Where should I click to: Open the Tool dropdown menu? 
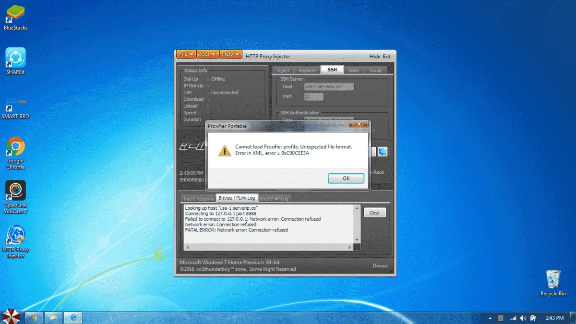pyautogui.click(x=208, y=54)
